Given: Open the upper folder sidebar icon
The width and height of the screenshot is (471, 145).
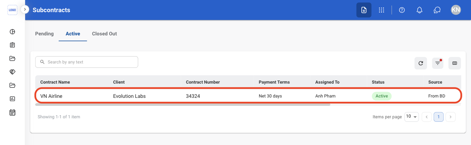Looking at the screenshot, I should [12, 58].
